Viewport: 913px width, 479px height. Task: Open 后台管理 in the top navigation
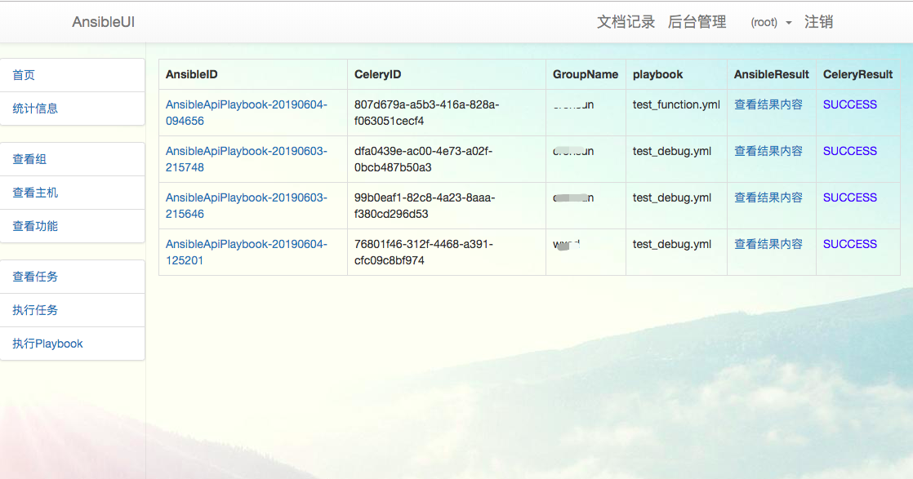click(x=697, y=22)
